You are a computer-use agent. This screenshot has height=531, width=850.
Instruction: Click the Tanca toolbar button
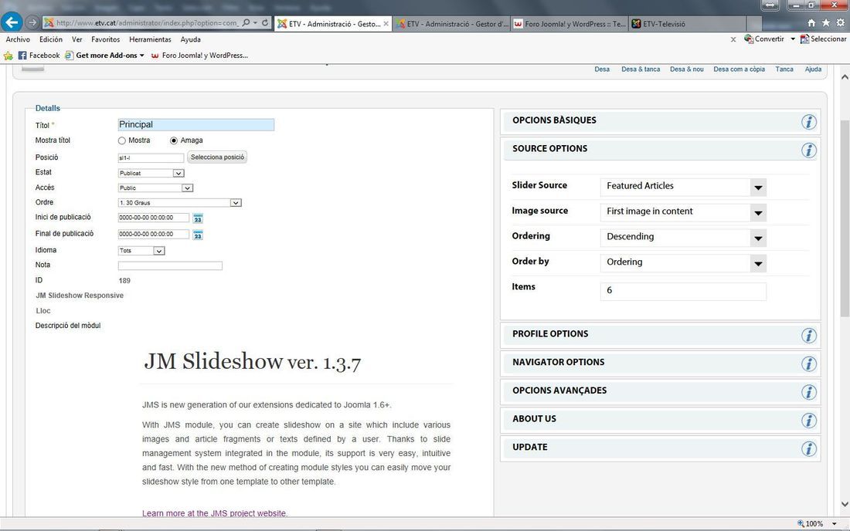(784, 69)
